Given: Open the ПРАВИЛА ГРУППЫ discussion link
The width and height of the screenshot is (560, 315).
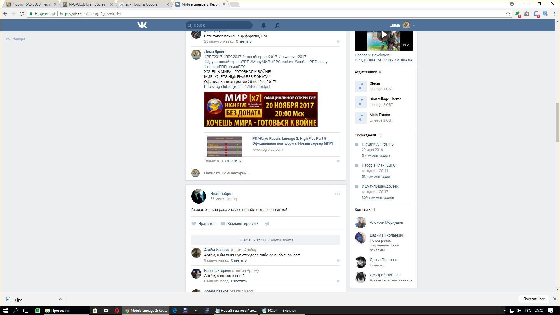Looking at the screenshot, I should [378, 144].
